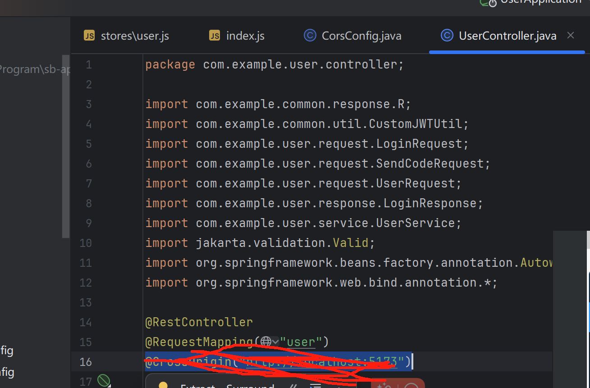
Task: Click SendCodeRequest in the import on line 6
Action: 430,164
